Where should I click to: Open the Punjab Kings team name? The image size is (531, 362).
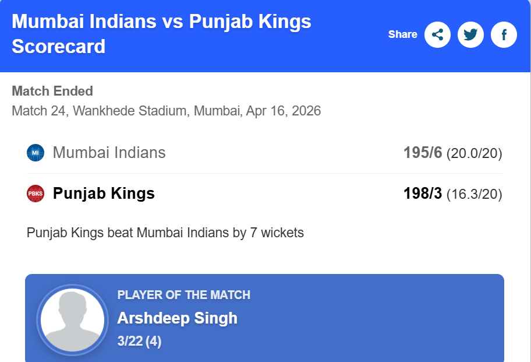(104, 194)
